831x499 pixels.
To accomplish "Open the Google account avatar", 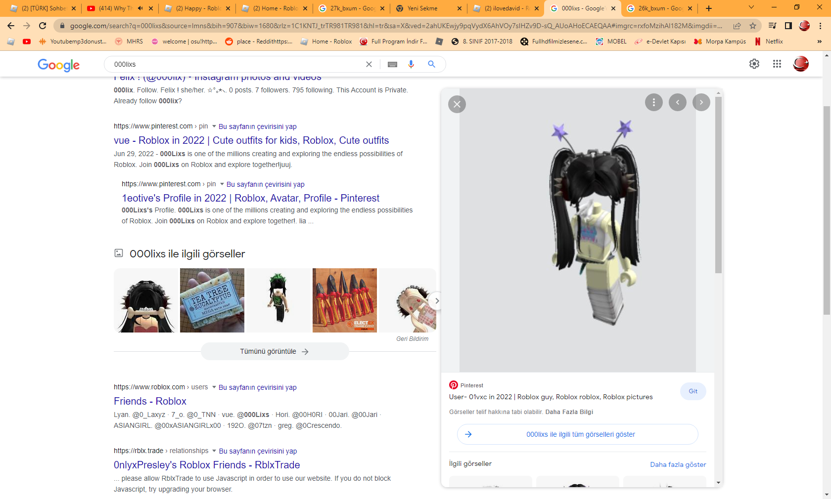I will (801, 64).
